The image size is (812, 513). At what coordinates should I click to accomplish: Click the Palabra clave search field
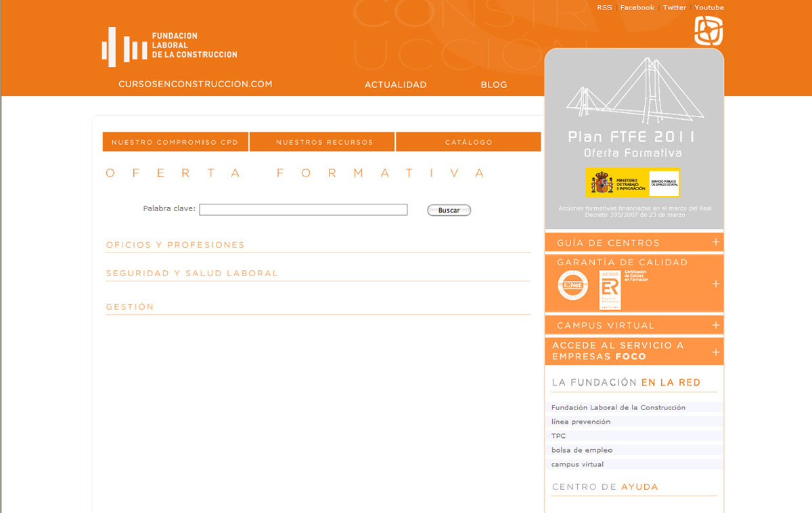click(303, 210)
